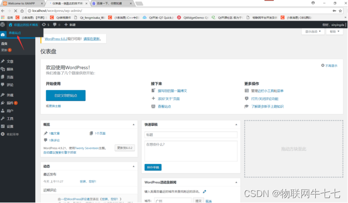Open the site name home icon menu
The width and height of the screenshot is (348, 203).
pos(23,25)
